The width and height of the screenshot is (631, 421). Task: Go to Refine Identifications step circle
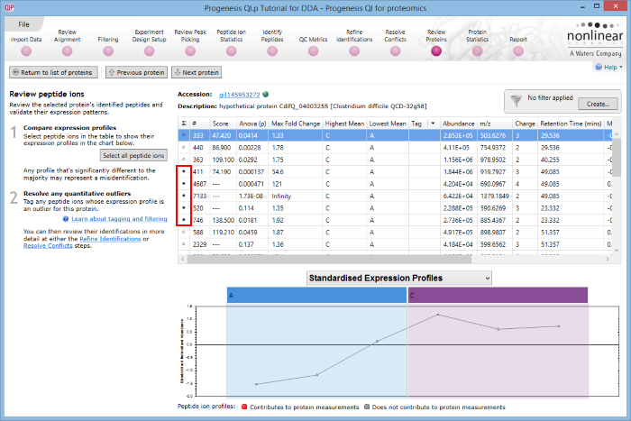[354, 51]
